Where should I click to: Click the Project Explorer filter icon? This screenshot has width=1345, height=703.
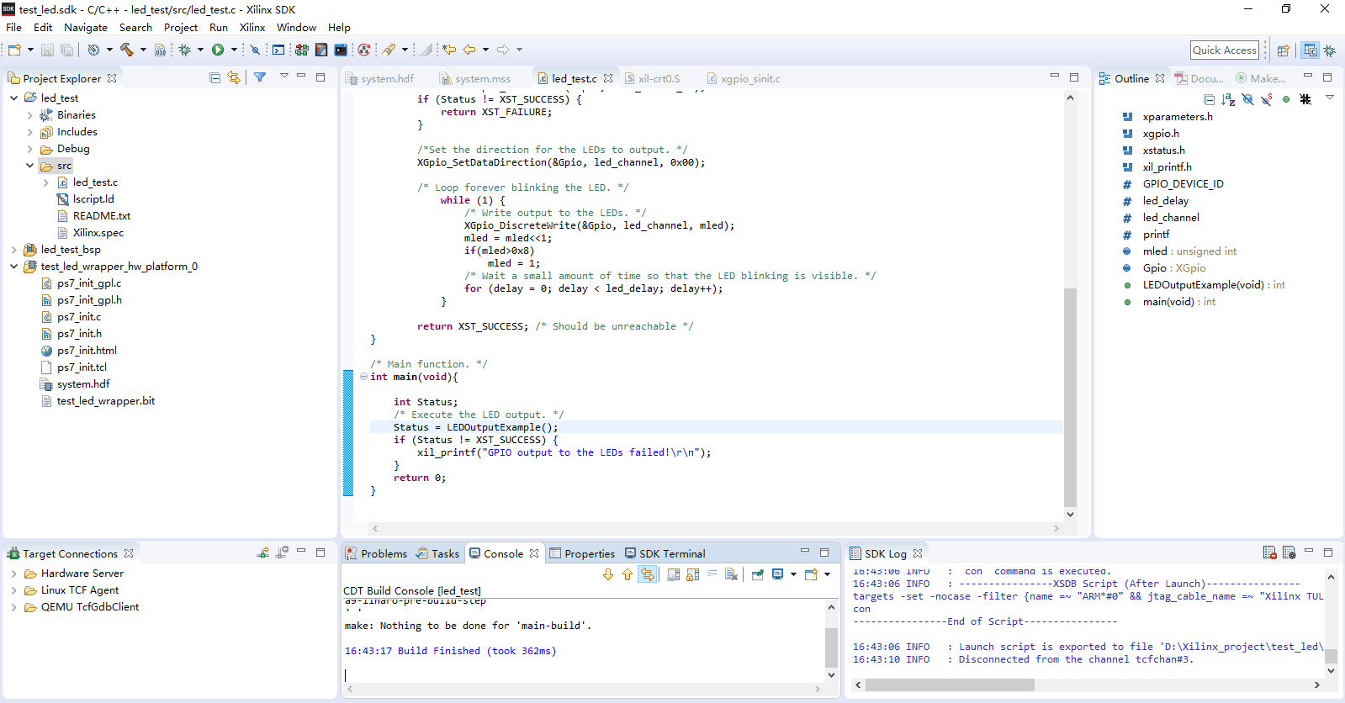260,77
